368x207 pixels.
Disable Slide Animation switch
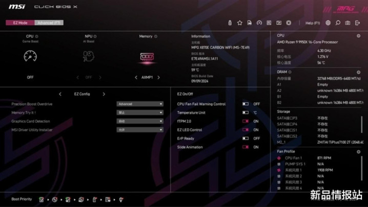click(x=246, y=147)
